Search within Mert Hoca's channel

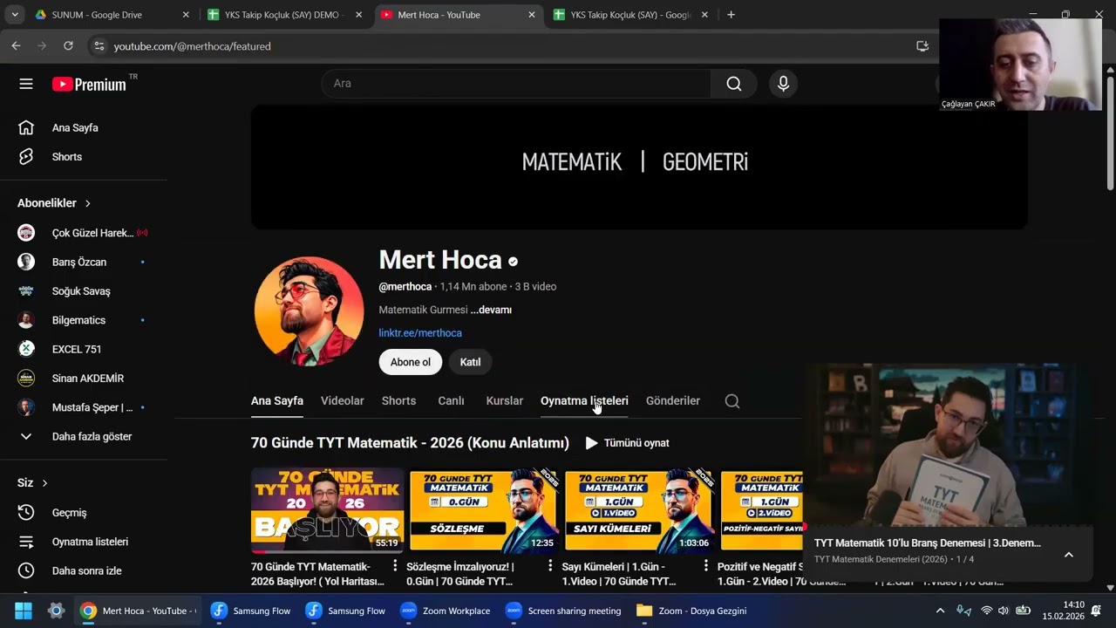(732, 401)
